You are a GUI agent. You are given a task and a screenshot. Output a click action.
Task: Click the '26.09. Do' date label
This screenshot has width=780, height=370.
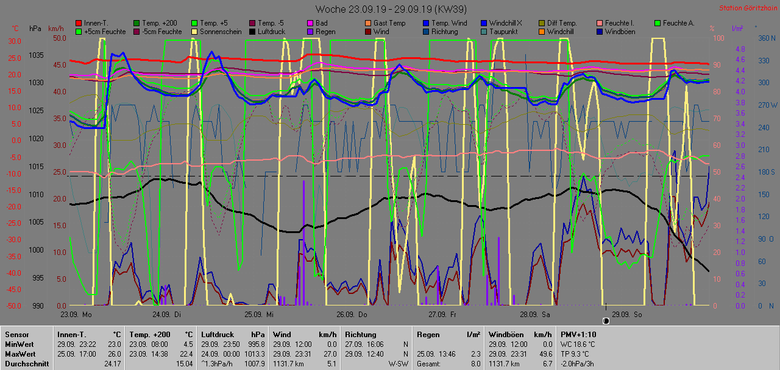352,315
